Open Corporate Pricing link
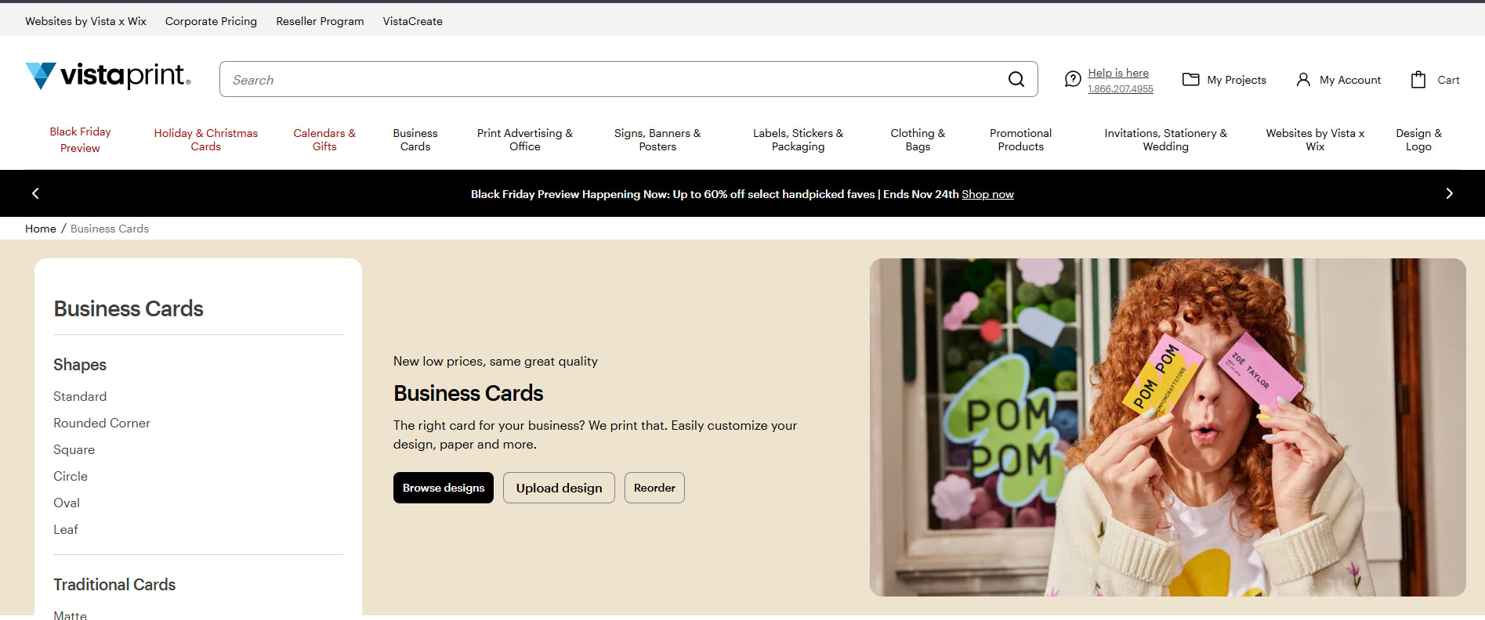Image resolution: width=1485 pixels, height=620 pixels. click(x=211, y=21)
